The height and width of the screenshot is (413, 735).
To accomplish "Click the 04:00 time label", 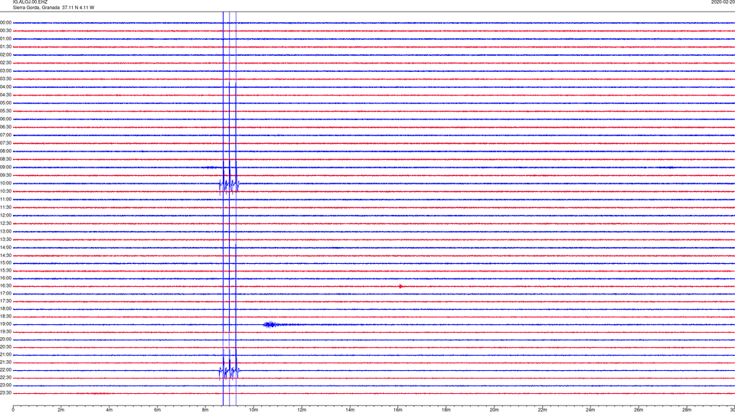I will [x=5, y=86].
